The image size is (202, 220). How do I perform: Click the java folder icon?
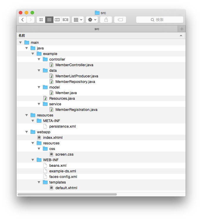click(33, 48)
